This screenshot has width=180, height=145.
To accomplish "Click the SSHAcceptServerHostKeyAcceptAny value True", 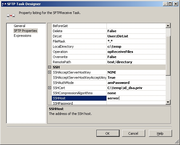I will 136,78.
